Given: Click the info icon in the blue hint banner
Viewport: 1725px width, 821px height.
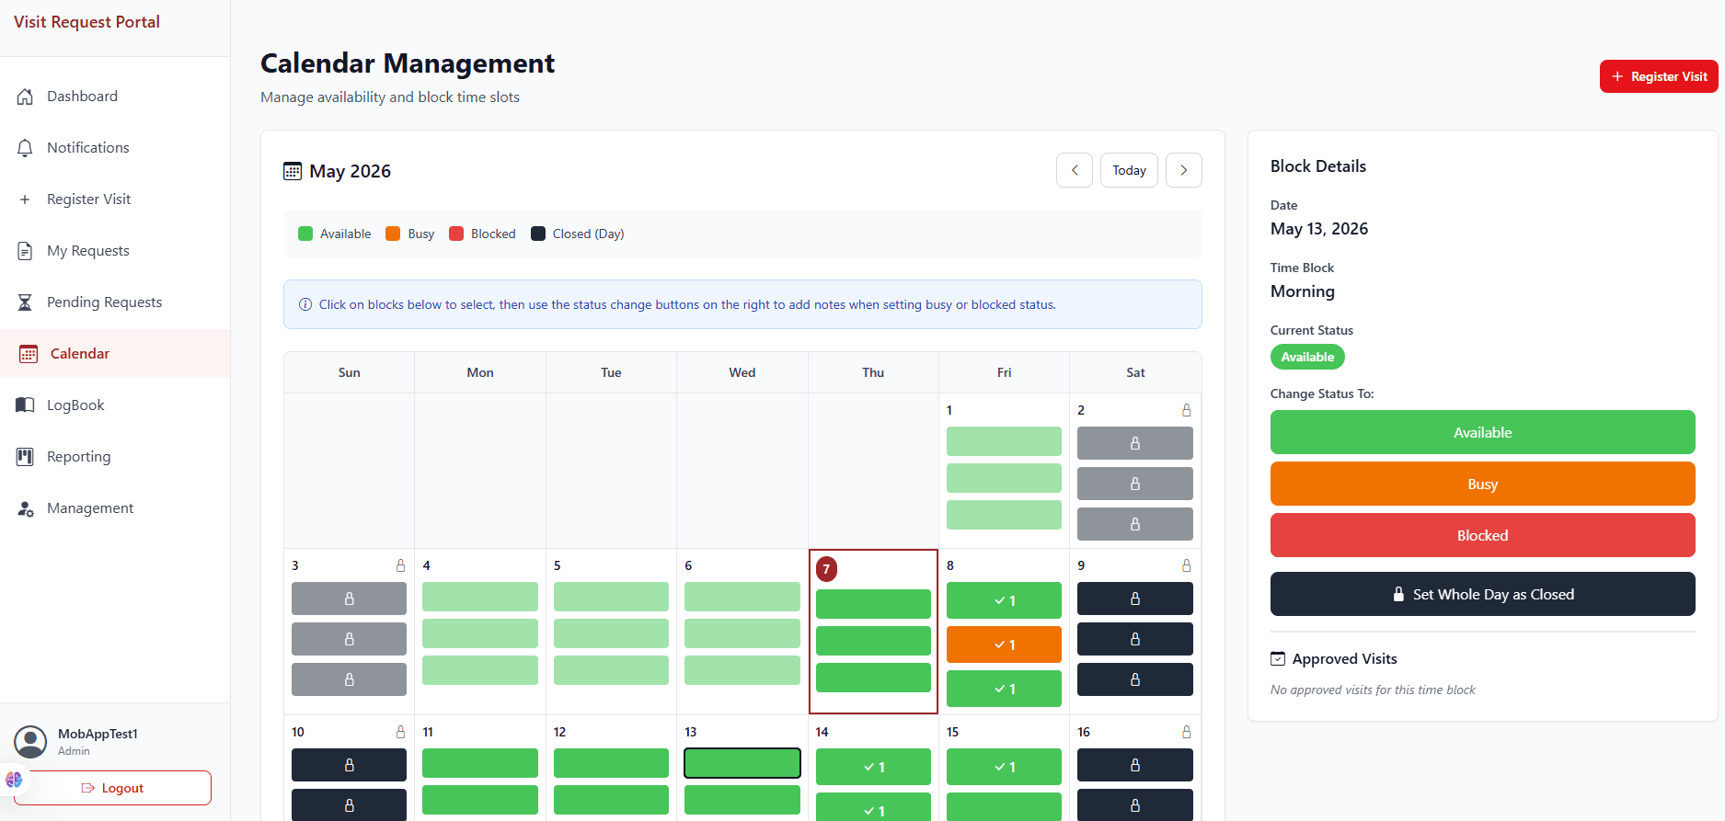Looking at the screenshot, I should 305,304.
